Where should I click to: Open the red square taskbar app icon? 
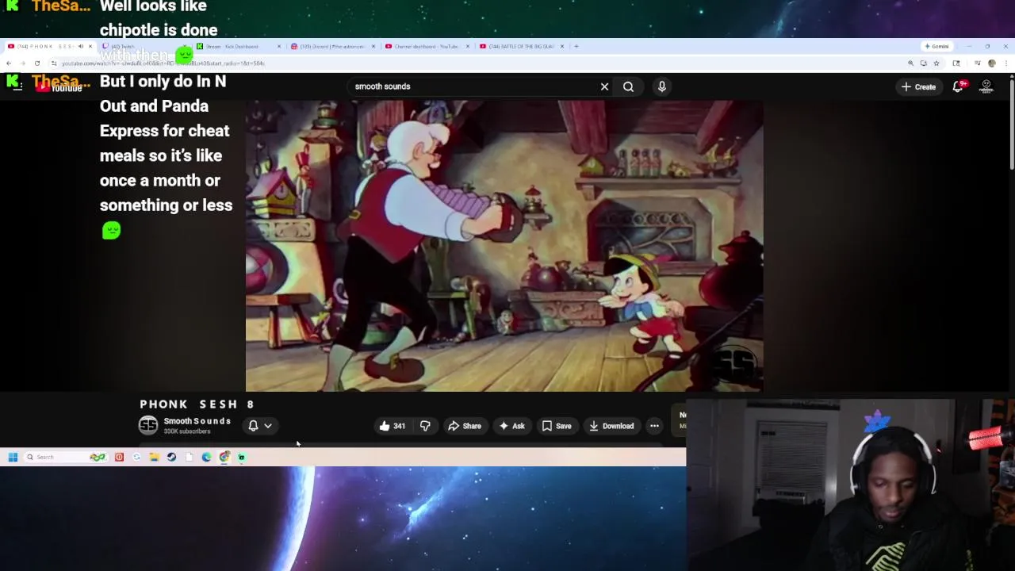click(119, 457)
